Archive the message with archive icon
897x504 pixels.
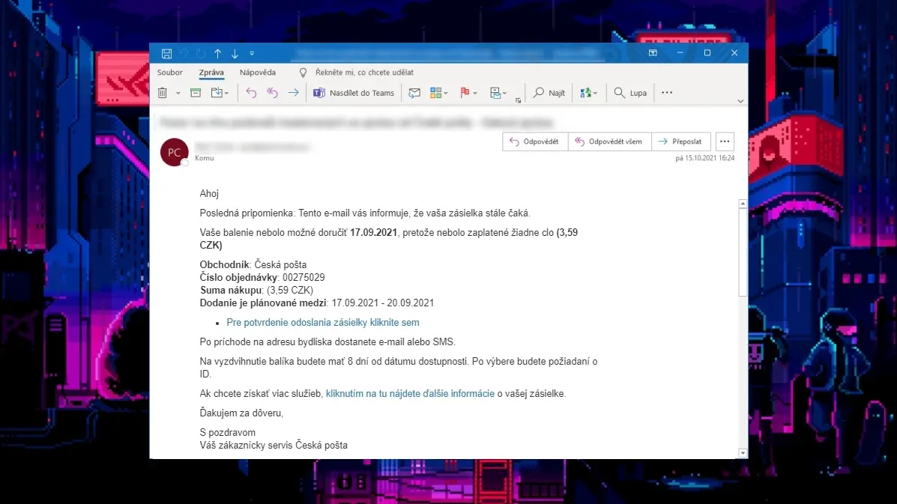click(196, 93)
